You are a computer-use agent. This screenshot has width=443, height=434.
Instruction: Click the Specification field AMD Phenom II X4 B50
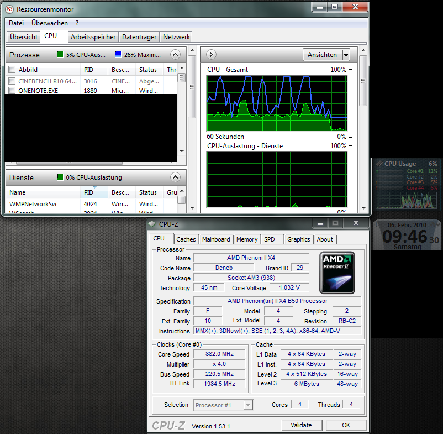[277, 301]
